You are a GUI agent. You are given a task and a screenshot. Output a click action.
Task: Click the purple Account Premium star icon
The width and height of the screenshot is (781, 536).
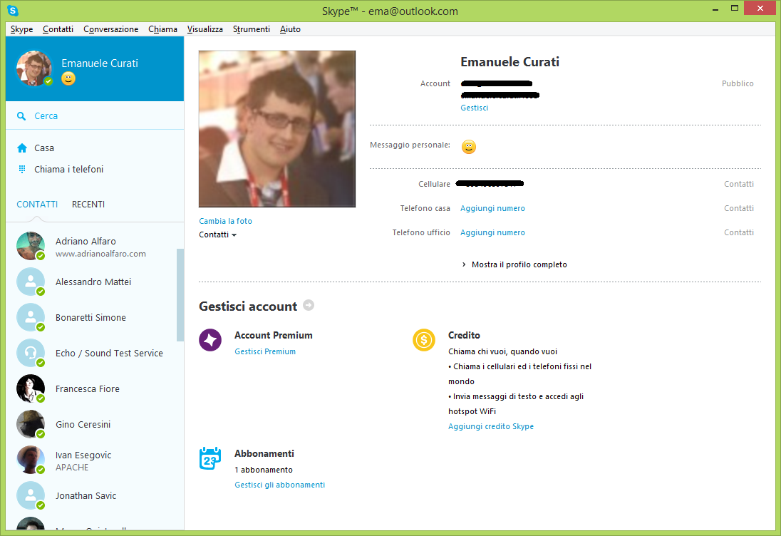(x=210, y=340)
